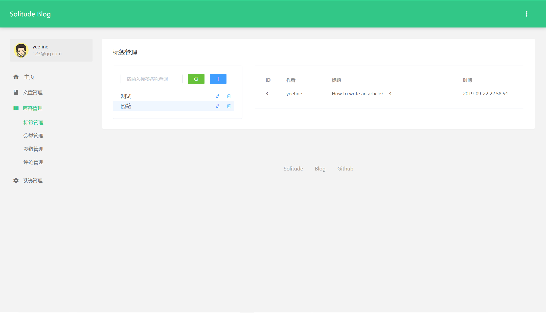Click the Github footer link
Screen dimensions: 546x313
pyautogui.click(x=345, y=168)
